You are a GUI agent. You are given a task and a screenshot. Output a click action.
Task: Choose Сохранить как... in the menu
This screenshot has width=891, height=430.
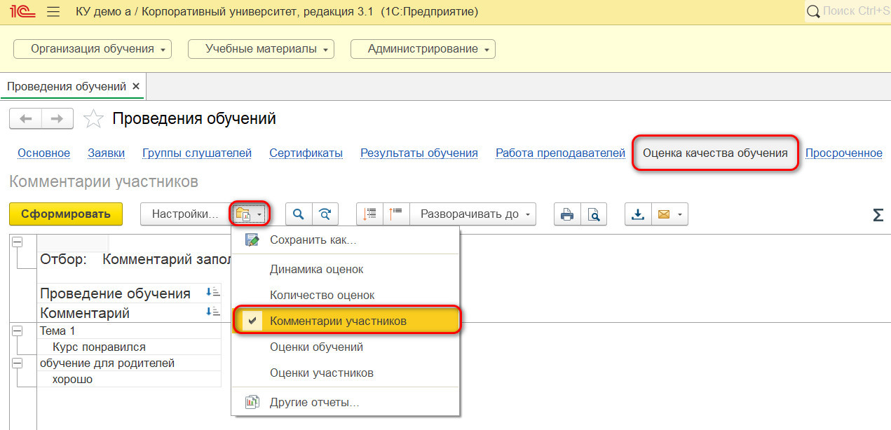[346, 240]
